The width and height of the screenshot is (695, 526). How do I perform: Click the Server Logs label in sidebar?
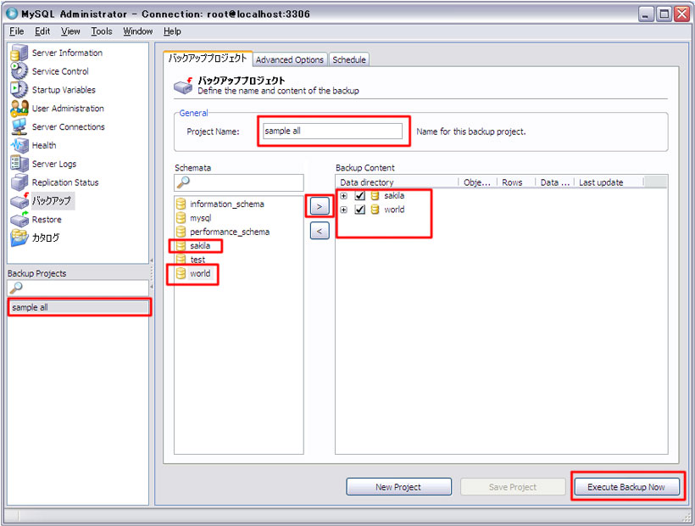tap(54, 164)
